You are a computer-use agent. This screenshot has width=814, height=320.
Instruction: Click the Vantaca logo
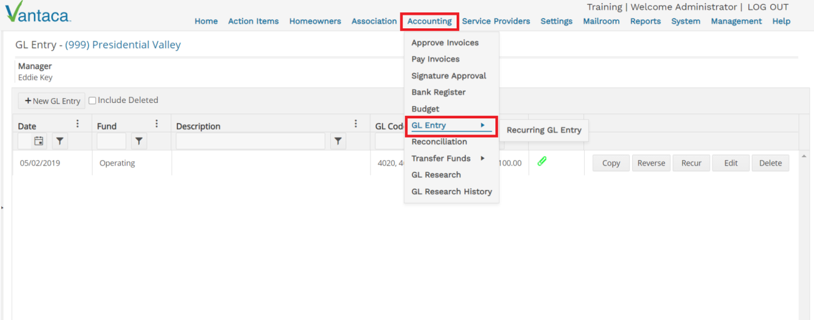coord(38,12)
